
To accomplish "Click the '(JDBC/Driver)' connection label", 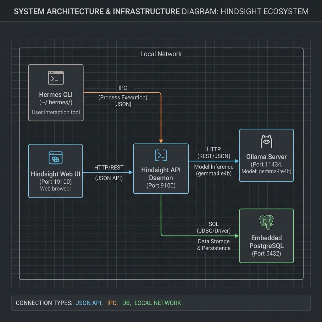I will (214, 230).
